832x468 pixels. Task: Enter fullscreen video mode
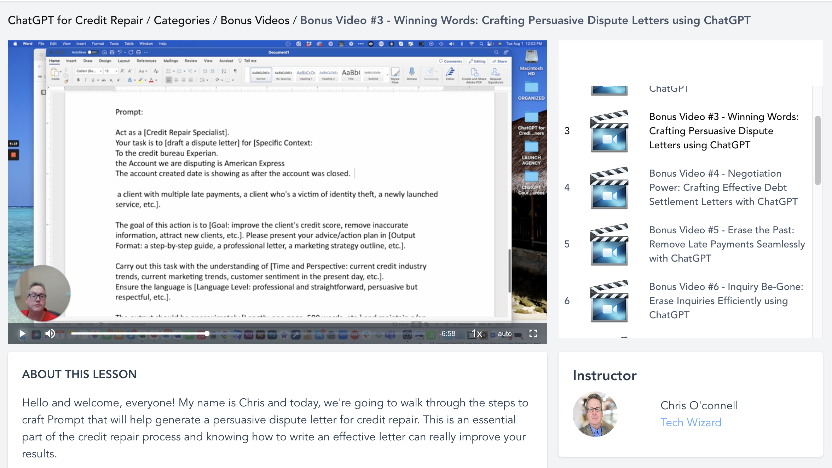[533, 333]
